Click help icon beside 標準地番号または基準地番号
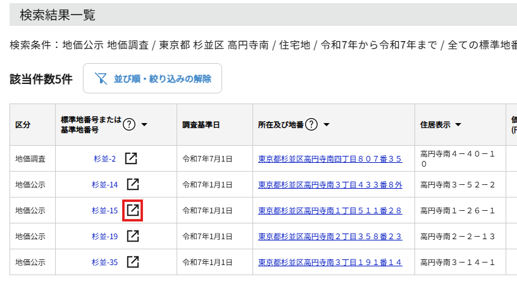This screenshot has height=284, width=517. pos(129,124)
